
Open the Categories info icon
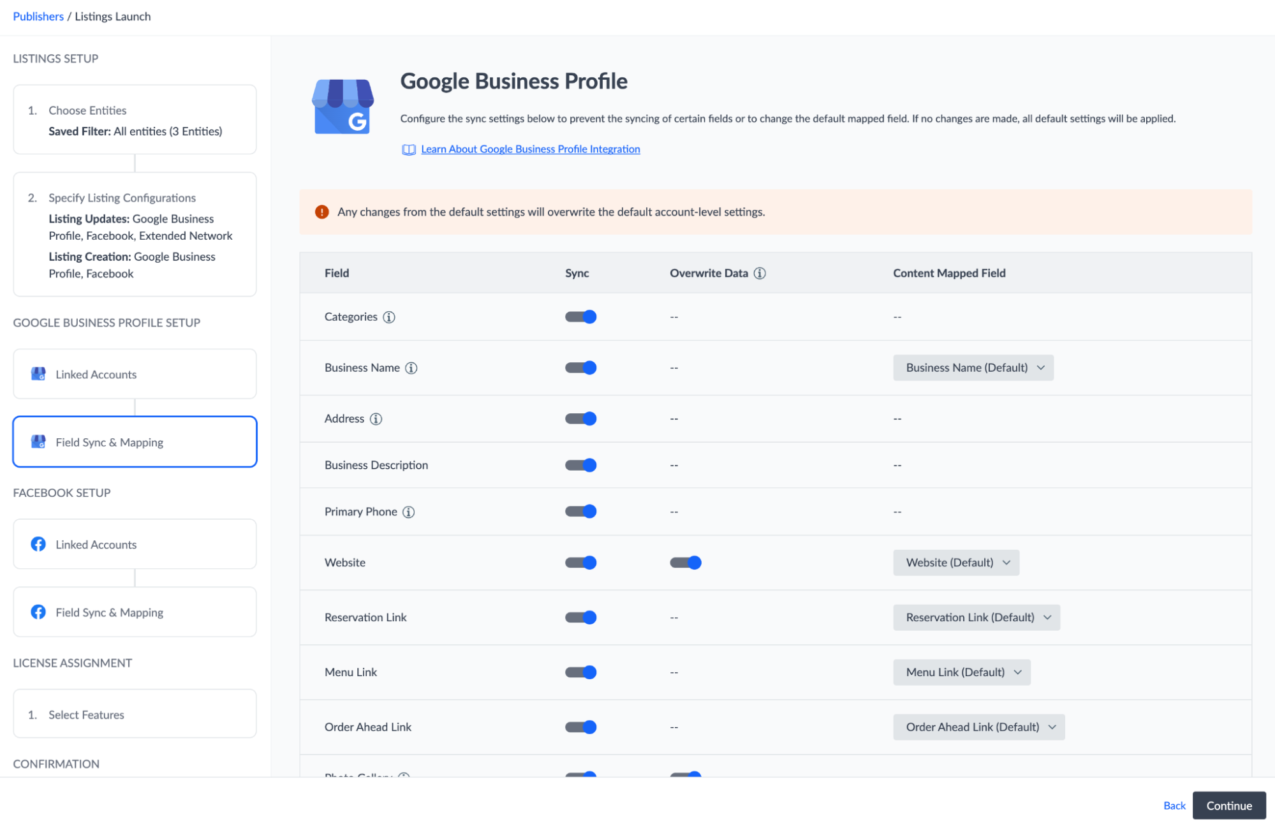pos(389,317)
